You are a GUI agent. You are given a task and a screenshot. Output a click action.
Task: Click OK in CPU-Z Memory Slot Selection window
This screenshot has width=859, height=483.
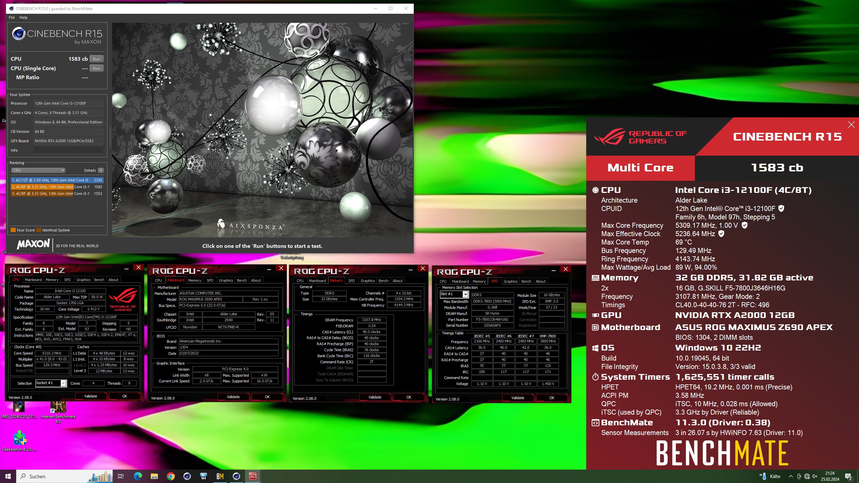click(552, 398)
